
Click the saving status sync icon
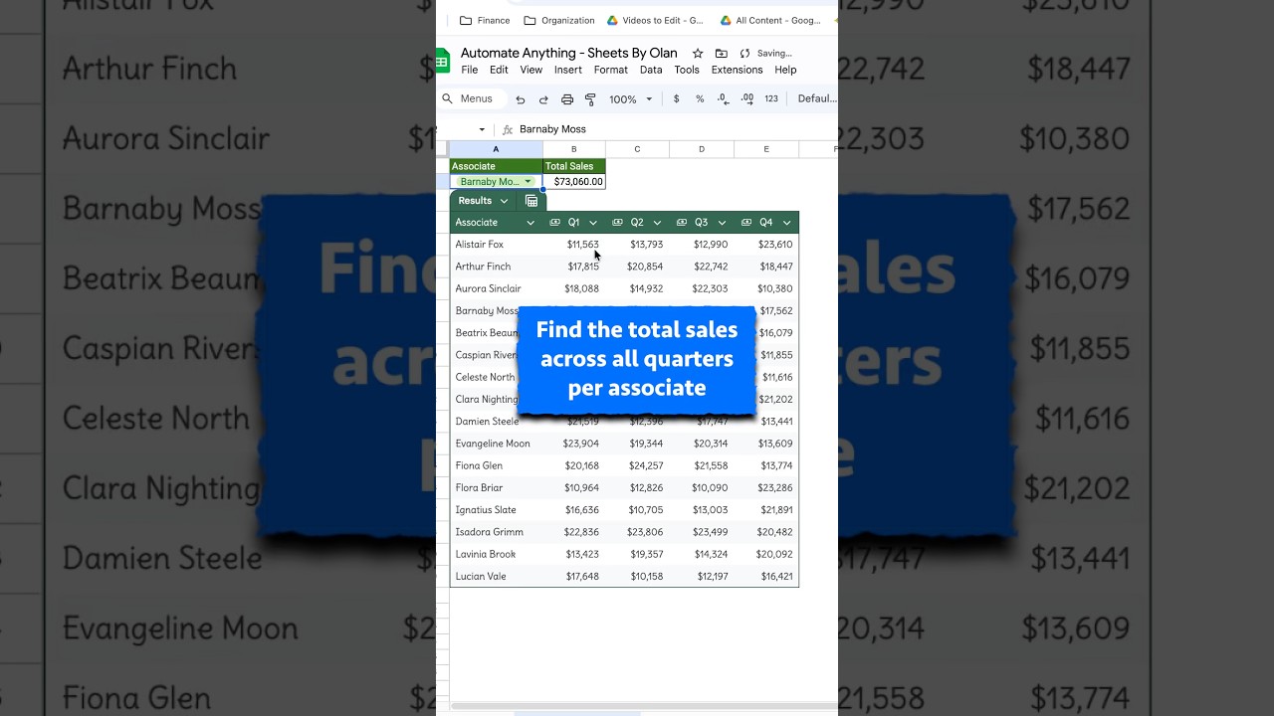click(744, 53)
